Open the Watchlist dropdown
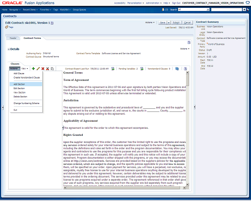251x201 pixels. [x=65, y=9]
